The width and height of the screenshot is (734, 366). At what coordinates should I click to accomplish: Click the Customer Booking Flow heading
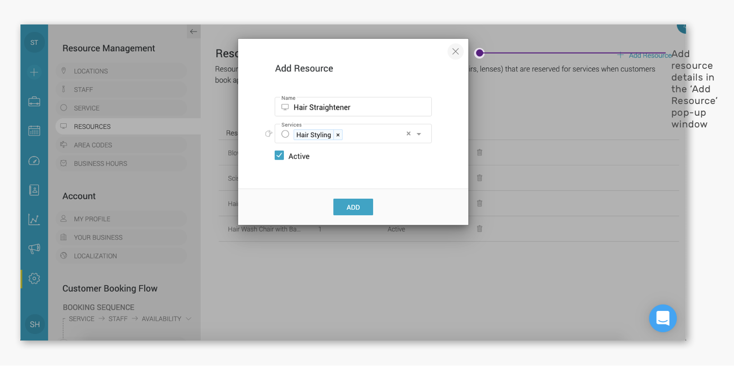(110, 289)
